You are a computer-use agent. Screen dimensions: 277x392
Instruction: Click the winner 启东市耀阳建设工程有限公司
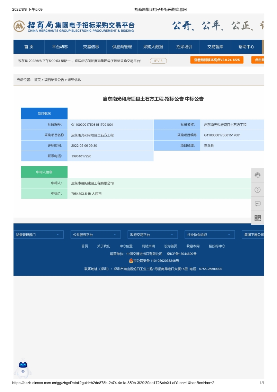[x=92, y=183]
